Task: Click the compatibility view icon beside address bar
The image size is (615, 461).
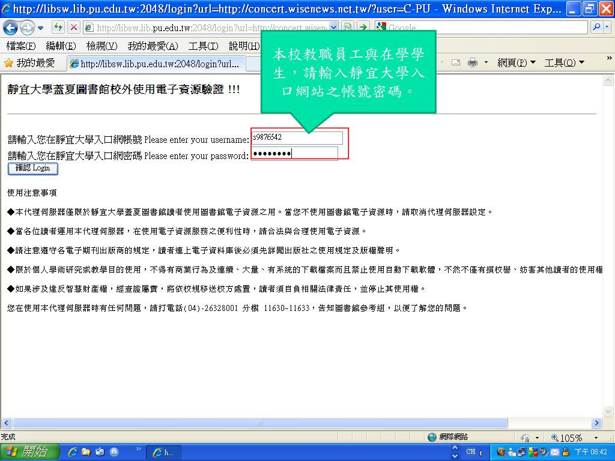Action: 348,27
